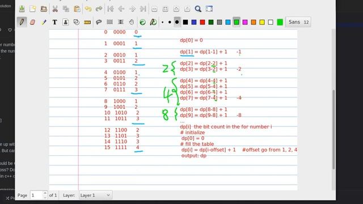Click the Zoom out icon
This screenshot has width=363, height=204.
click(154, 9)
